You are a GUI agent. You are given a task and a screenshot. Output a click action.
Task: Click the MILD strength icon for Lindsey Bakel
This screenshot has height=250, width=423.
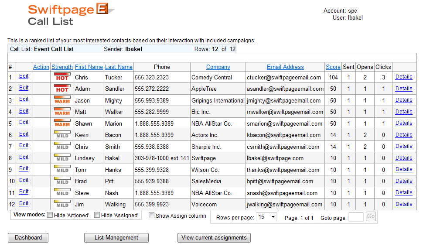tap(62, 158)
